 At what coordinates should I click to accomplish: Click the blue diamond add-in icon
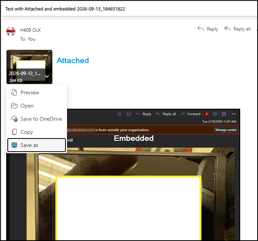[x=215, y=114]
